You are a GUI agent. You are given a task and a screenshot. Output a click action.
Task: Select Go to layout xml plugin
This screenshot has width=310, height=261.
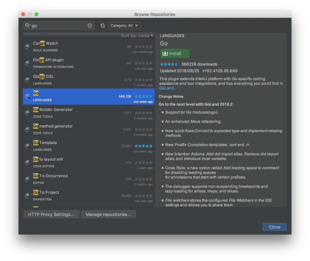click(x=89, y=163)
